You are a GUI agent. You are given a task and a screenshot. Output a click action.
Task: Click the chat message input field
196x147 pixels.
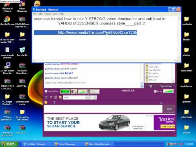103,109
